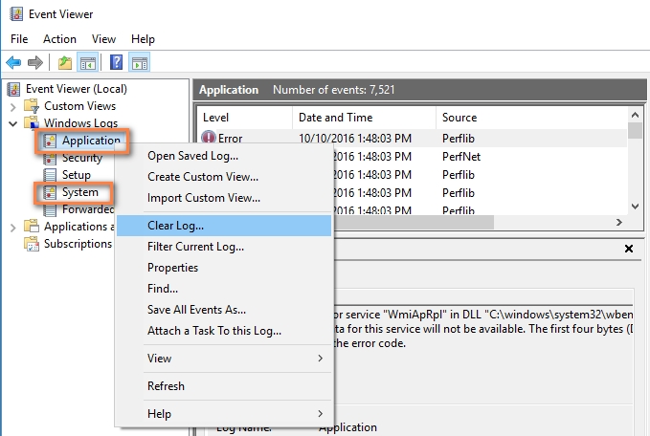Click the Forward arrow toolbar icon
Screen dimensions: 650x436
click(x=35, y=63)
